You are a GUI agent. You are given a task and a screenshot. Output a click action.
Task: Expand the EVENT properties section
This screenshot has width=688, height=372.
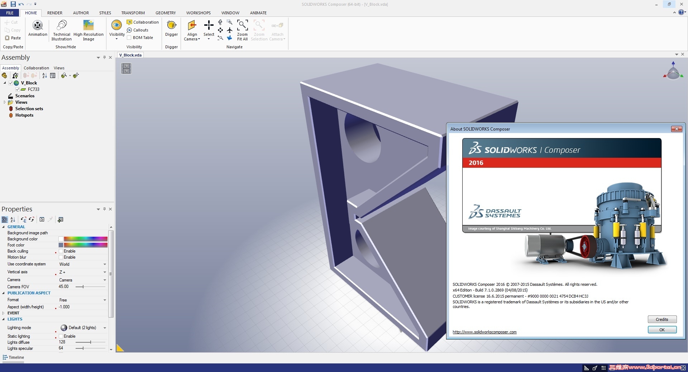tap(4, 313)
